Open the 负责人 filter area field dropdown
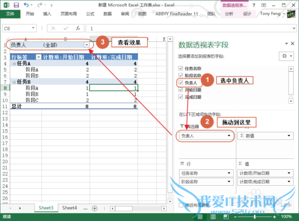 pos(229,136)
